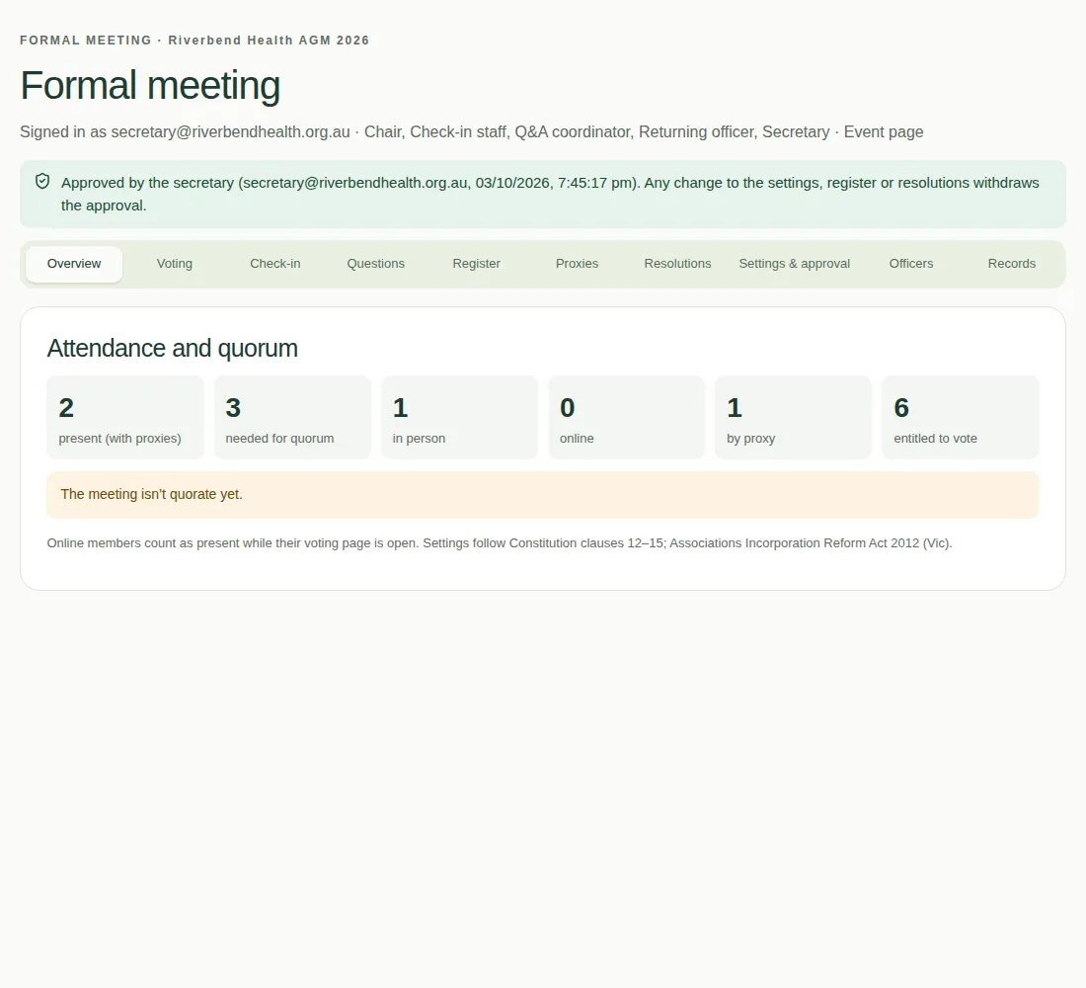This screenshot has height=988, width=1086.
Task: Click 'The meeting isn't quorate yet.' notice
Action: click(543, 495)
